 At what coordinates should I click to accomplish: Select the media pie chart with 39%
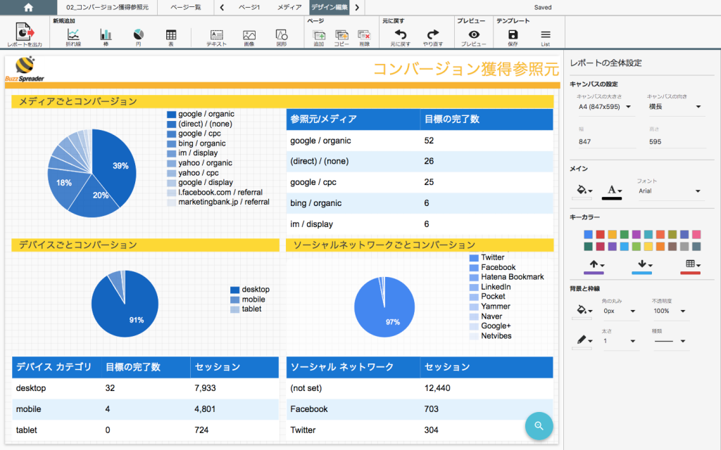[92, 173]
